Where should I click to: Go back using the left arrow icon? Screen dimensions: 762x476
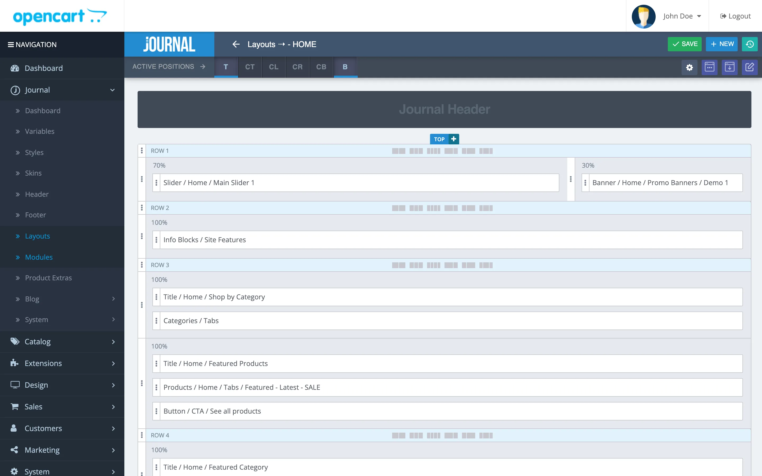[x=236, y=44]
